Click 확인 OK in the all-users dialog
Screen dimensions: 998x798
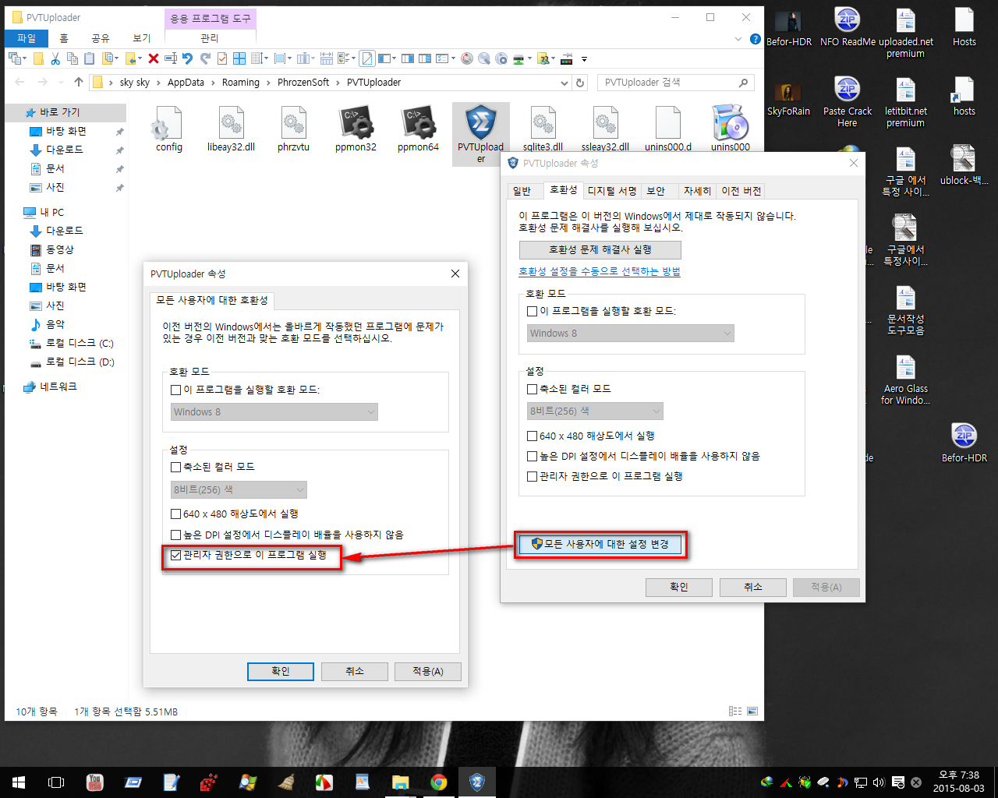(281, 672)
